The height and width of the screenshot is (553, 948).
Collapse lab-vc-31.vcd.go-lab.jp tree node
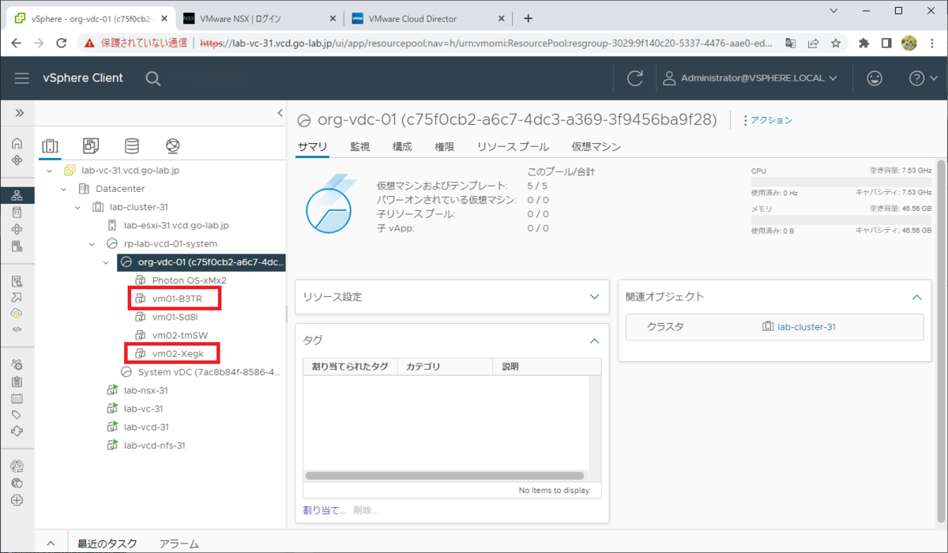click(x=50, y=171)
